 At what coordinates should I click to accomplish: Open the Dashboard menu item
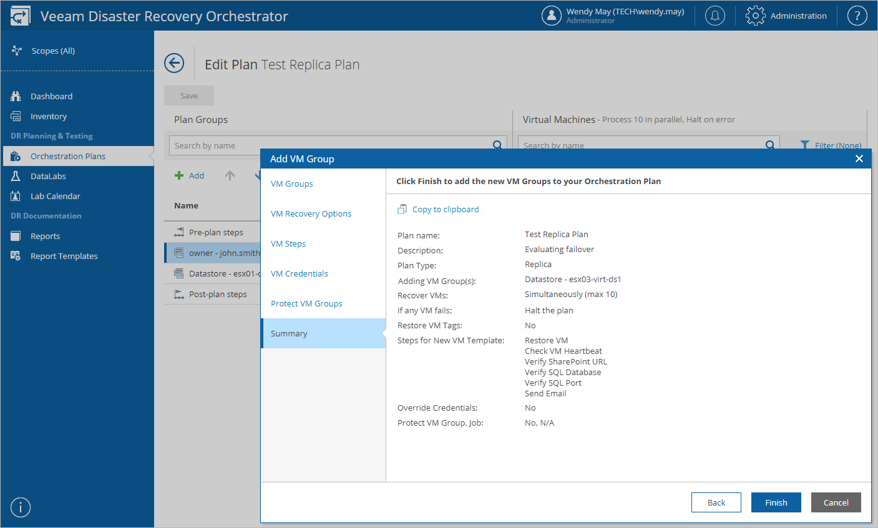pyautogui.click(x=77, y=96)
